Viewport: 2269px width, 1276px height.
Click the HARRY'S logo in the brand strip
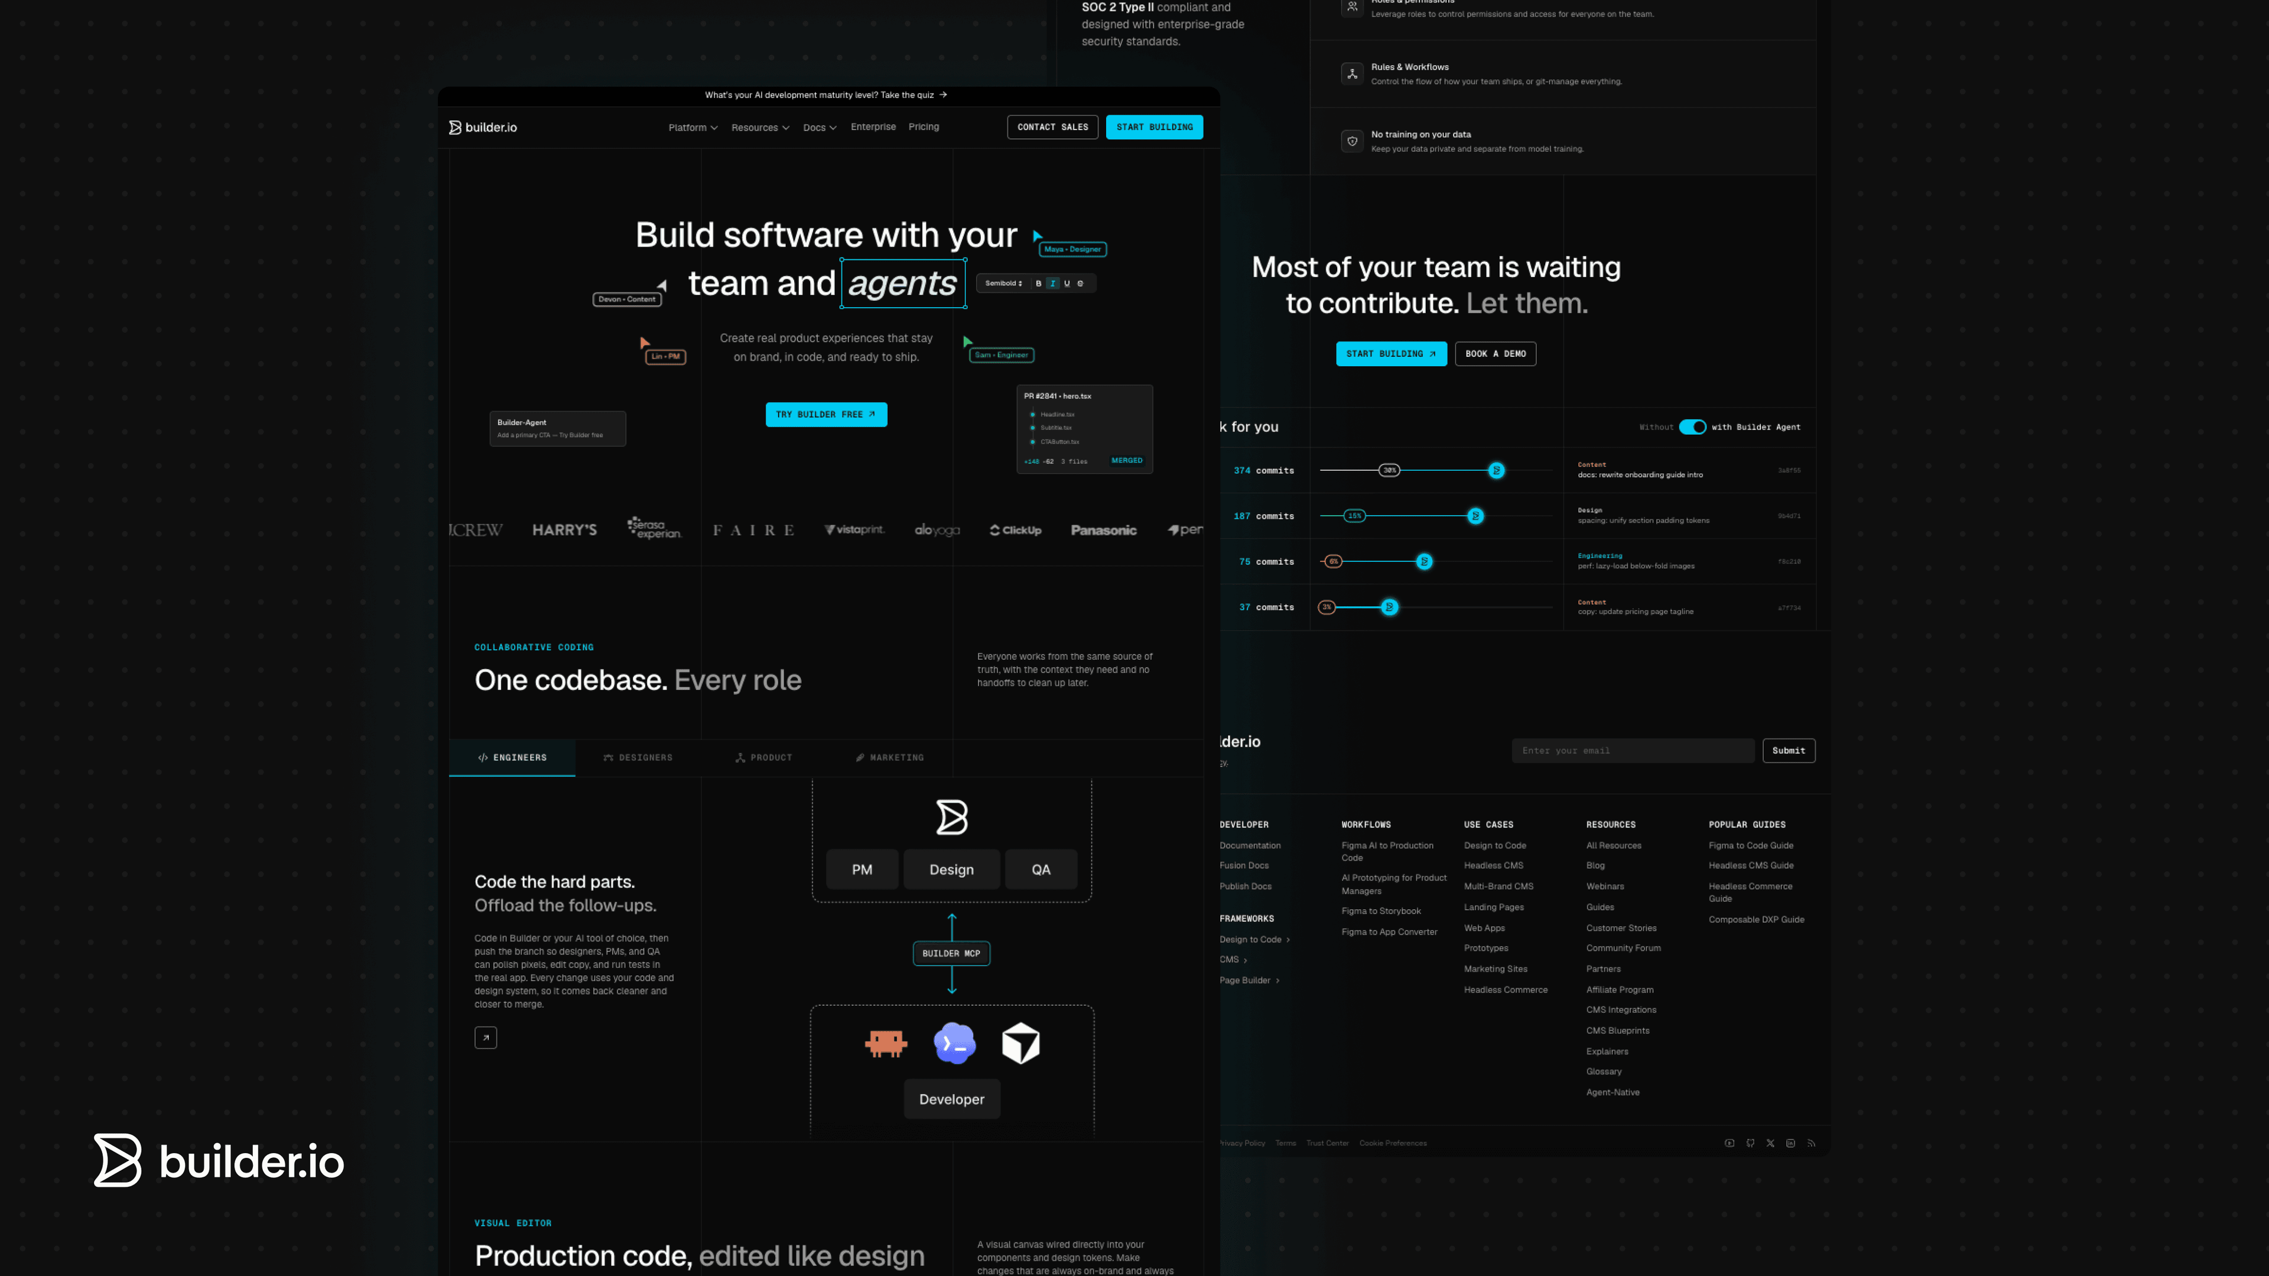coord(565,530)
